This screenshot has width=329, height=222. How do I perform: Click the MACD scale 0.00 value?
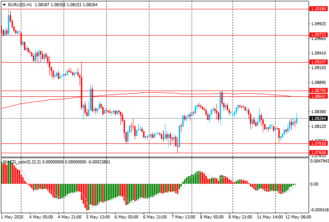tap(314, 184)
